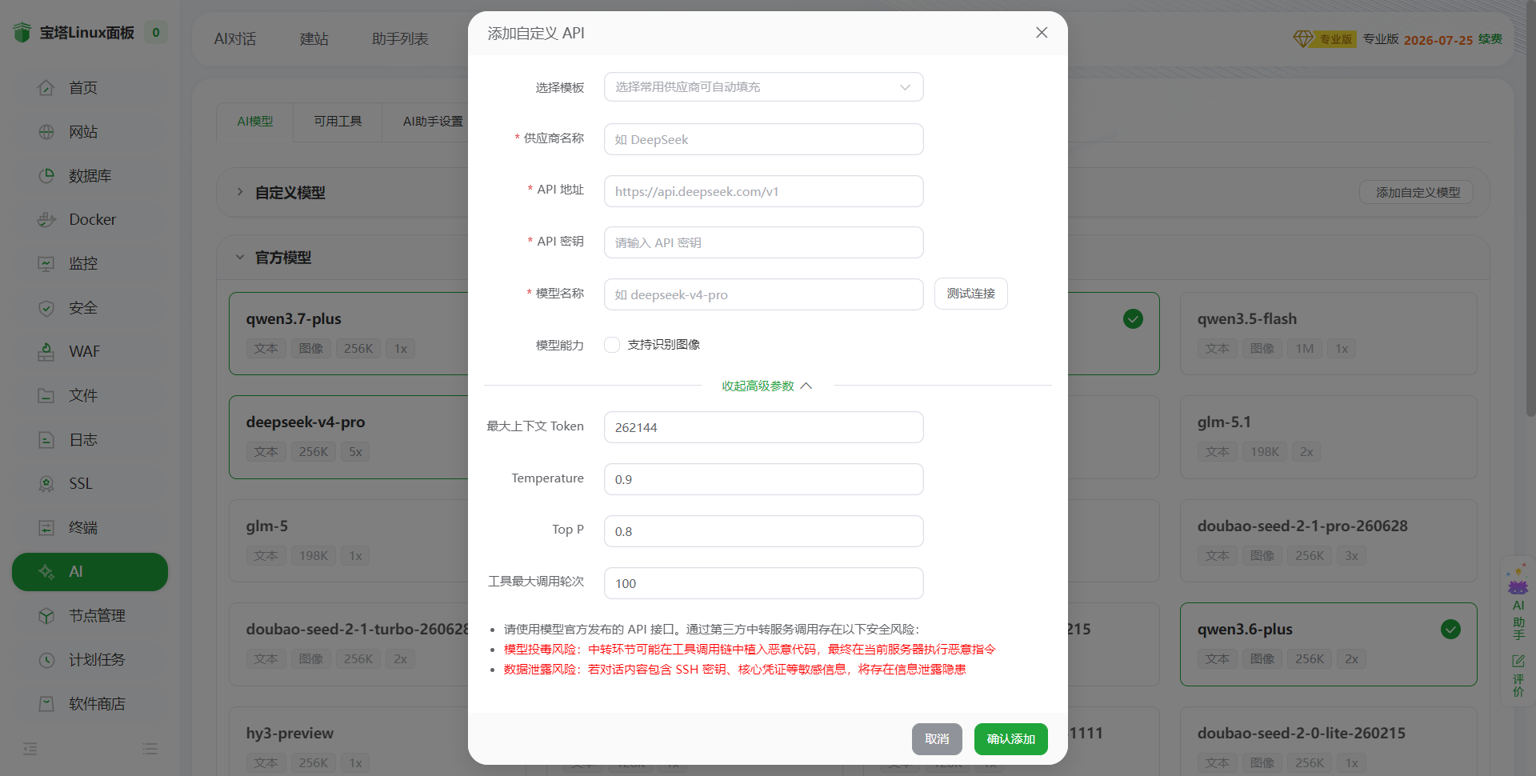Click the 续费 renew link
The image size is (1536, 776).
(x=1490, y=39)
